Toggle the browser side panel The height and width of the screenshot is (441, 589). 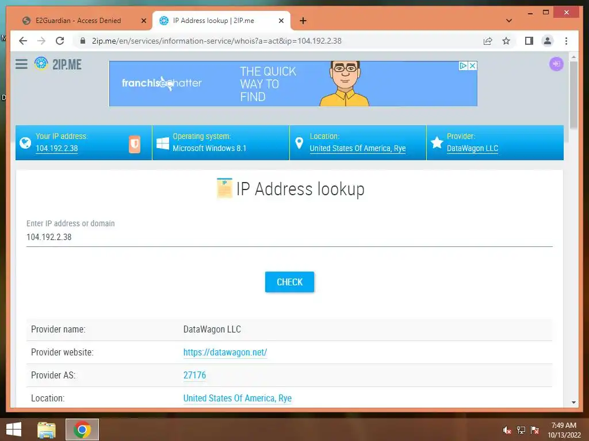[529, 41]
